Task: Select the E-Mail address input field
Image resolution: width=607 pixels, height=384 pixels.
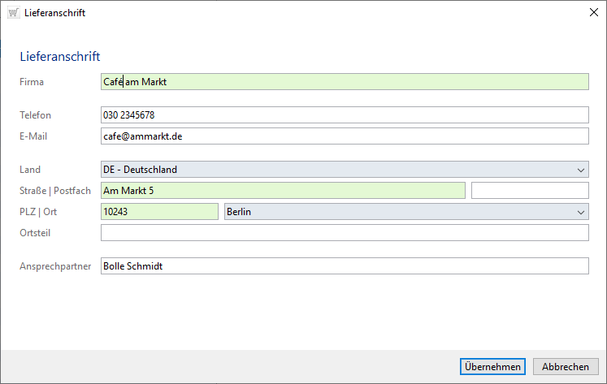Action: click(344, 136)
